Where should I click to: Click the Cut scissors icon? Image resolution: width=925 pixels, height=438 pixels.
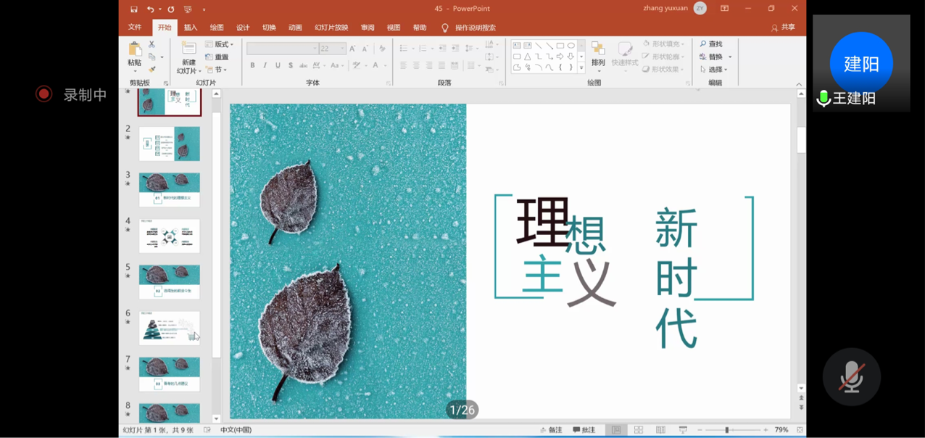tap(152, 44)
